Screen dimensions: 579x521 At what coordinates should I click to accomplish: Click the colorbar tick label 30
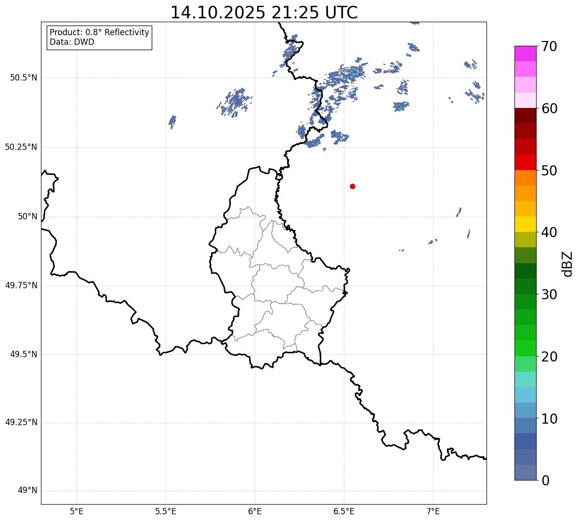[549, 294]
